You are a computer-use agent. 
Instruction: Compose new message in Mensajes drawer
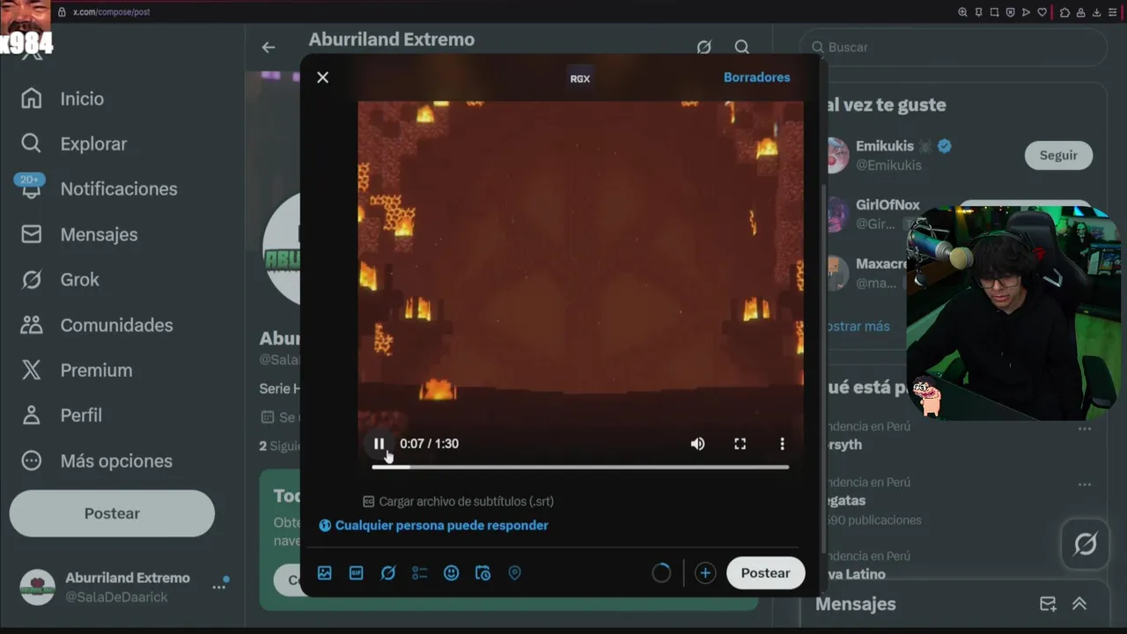[1048, 604]
